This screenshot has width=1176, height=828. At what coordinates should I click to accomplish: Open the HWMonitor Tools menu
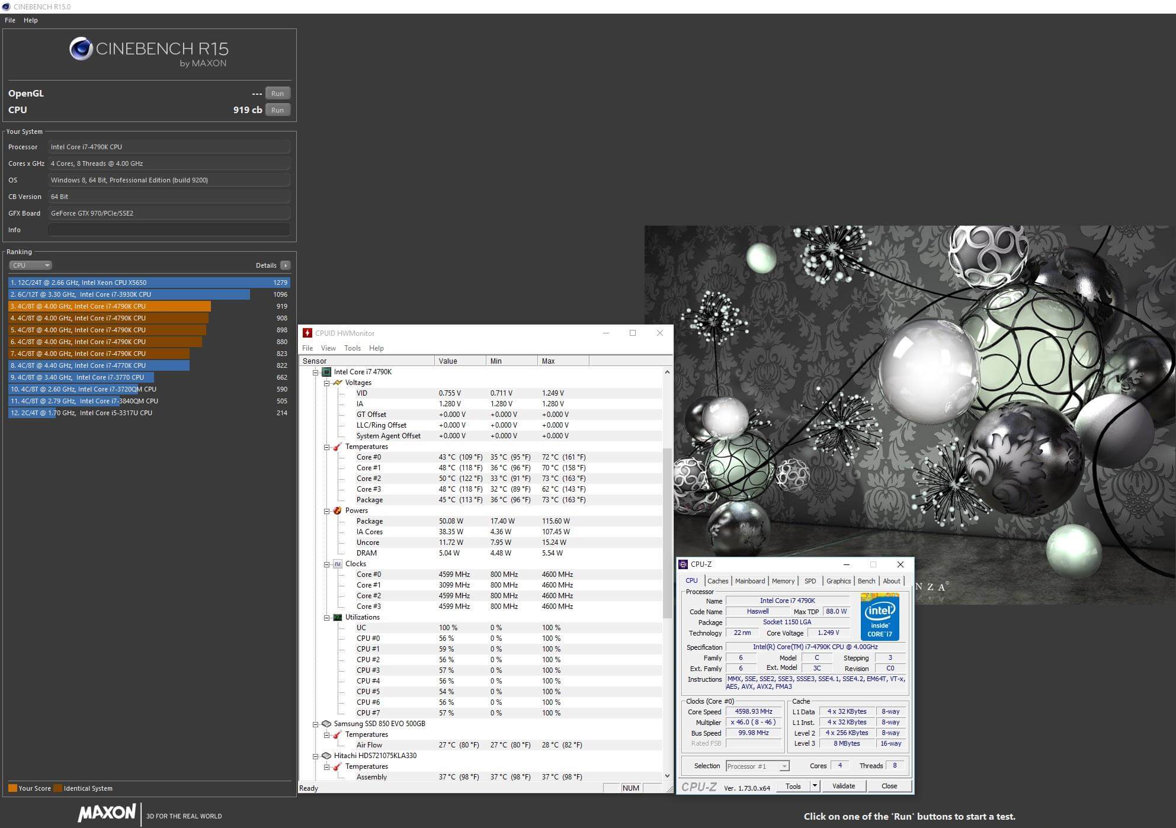pyautogui.click(x=352, y=348)
